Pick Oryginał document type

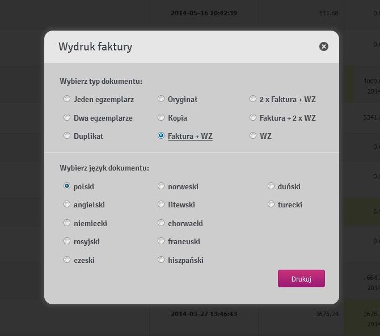161,99
